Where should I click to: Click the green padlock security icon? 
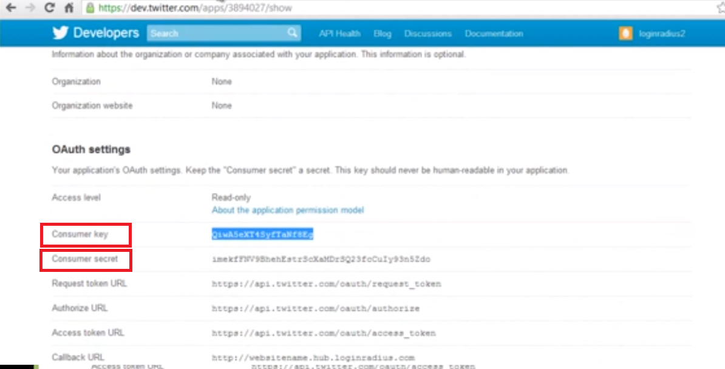(x=90, y=8)
